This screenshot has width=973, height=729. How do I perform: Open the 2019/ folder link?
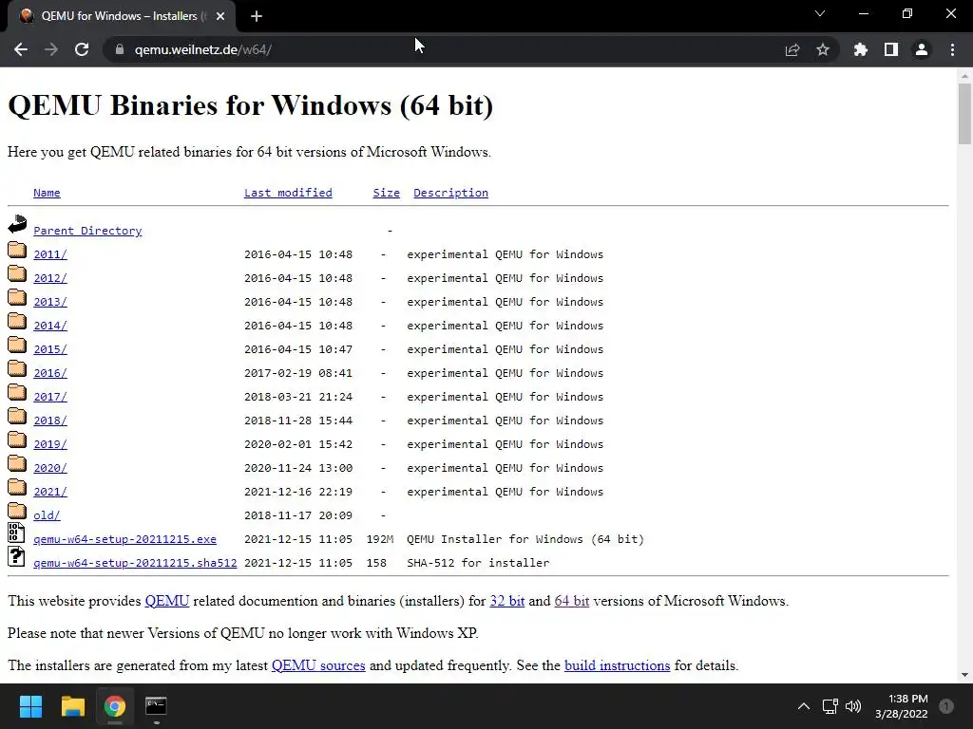[50, 444]
